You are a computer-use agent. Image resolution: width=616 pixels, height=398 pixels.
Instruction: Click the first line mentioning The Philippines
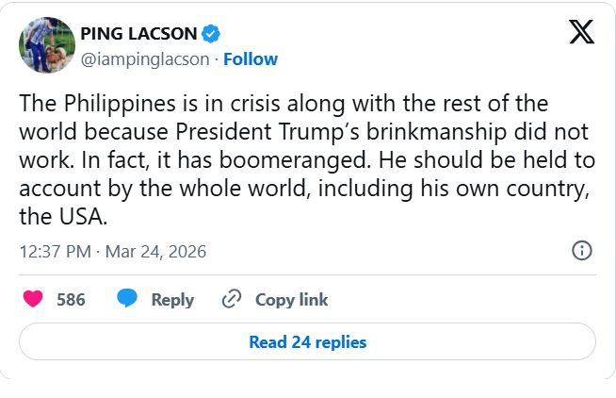click(283, 103)
